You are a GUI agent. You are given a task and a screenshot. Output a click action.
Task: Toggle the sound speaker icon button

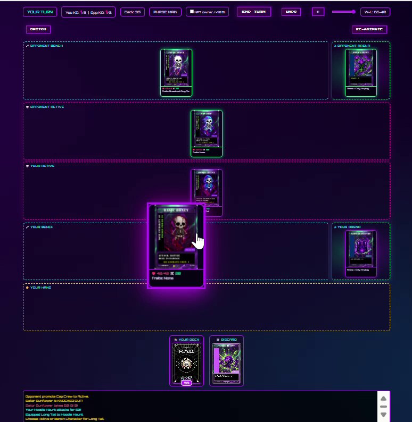[318, 12]
